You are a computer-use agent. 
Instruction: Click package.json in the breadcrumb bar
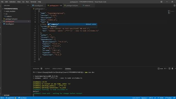pyautogui.click(x=39, y=9)
